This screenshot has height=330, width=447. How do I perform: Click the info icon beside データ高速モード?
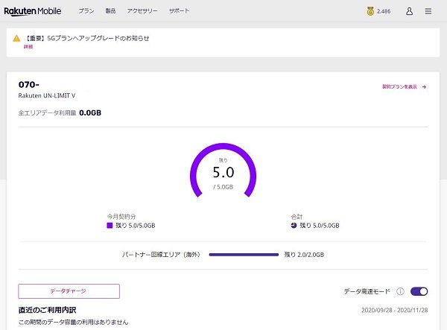[x=400, y=291]
